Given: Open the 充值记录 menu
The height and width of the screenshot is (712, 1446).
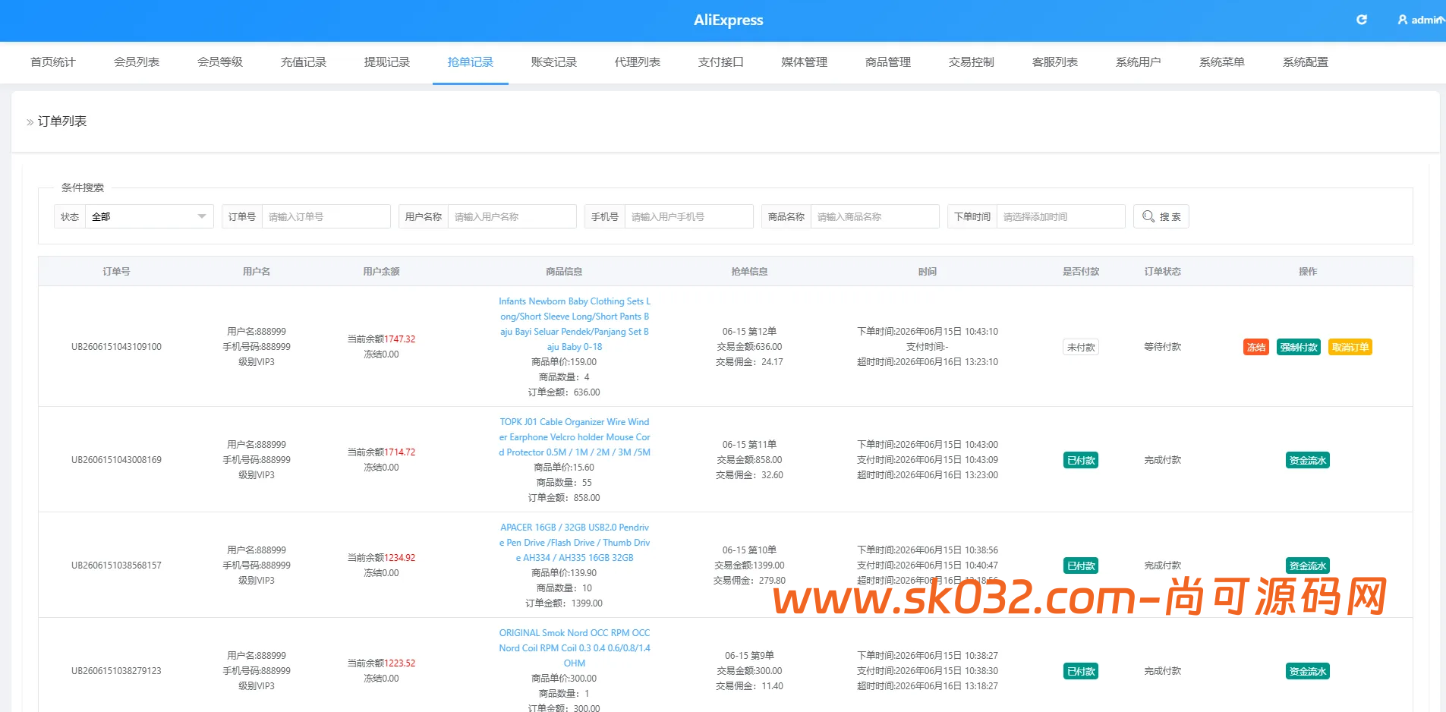Looking at the screenshot, I should 304,62.
